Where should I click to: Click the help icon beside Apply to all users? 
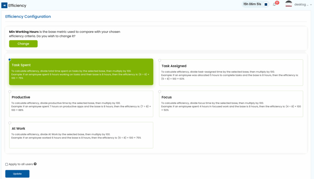tap(35, 164)
